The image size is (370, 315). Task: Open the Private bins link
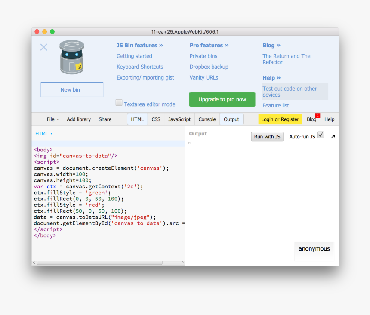pos(203,56)
